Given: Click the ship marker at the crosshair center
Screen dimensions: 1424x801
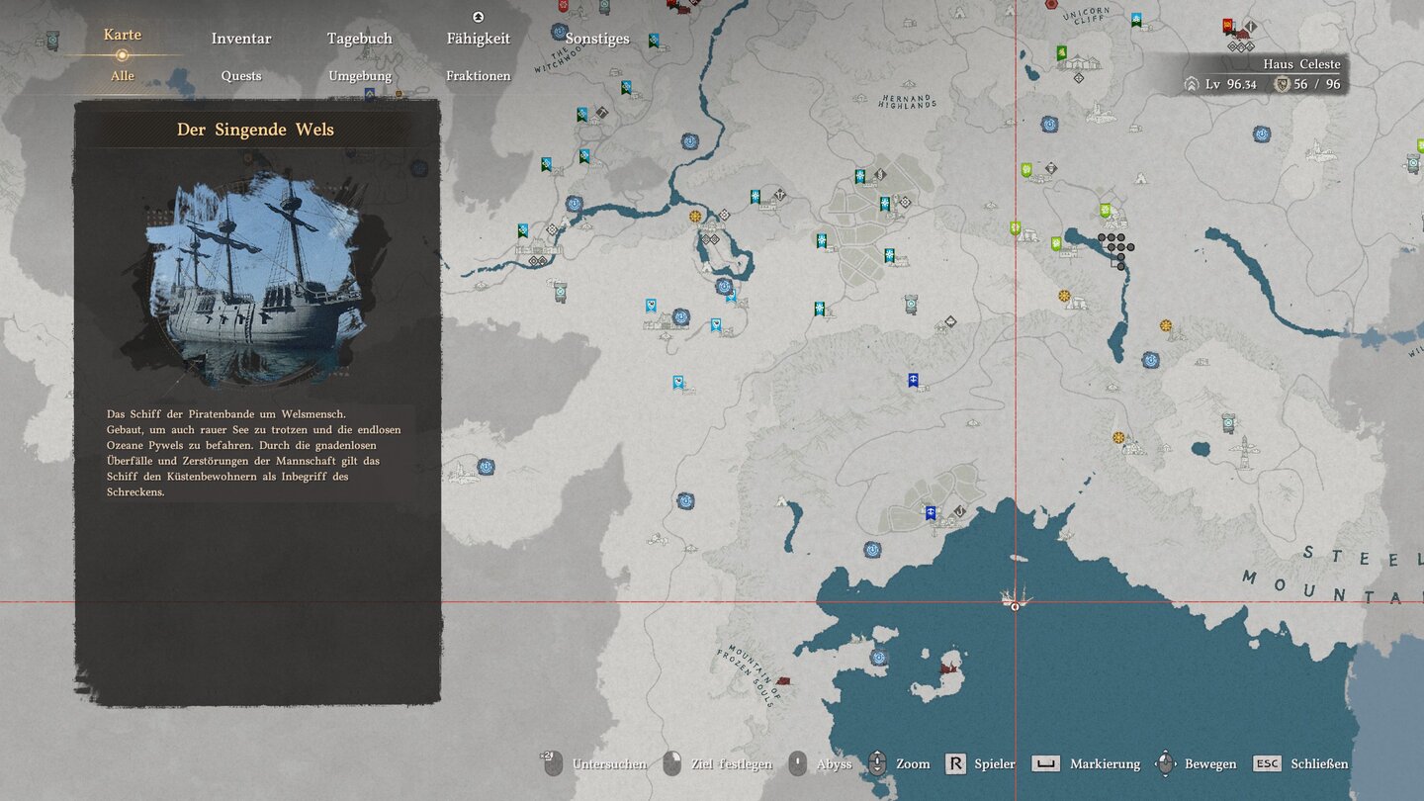Looking at the screenshot, I should click(1015, 596).
